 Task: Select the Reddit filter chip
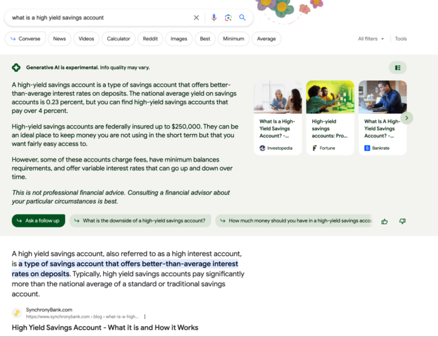[x=150, y=39]
